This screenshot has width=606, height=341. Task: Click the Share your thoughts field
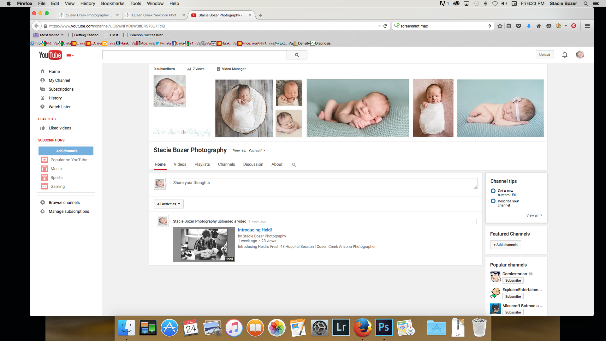point(324,184)
